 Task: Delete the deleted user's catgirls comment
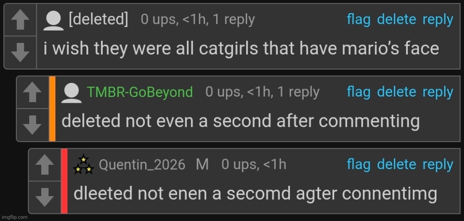(396, 20)
